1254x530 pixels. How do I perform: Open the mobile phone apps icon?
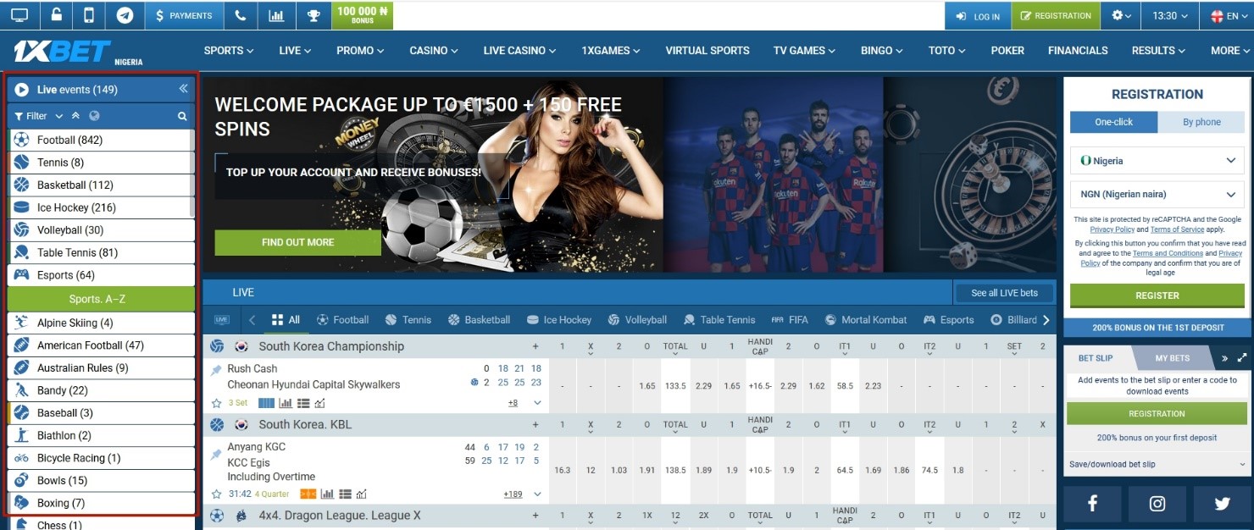pos(89,15)
